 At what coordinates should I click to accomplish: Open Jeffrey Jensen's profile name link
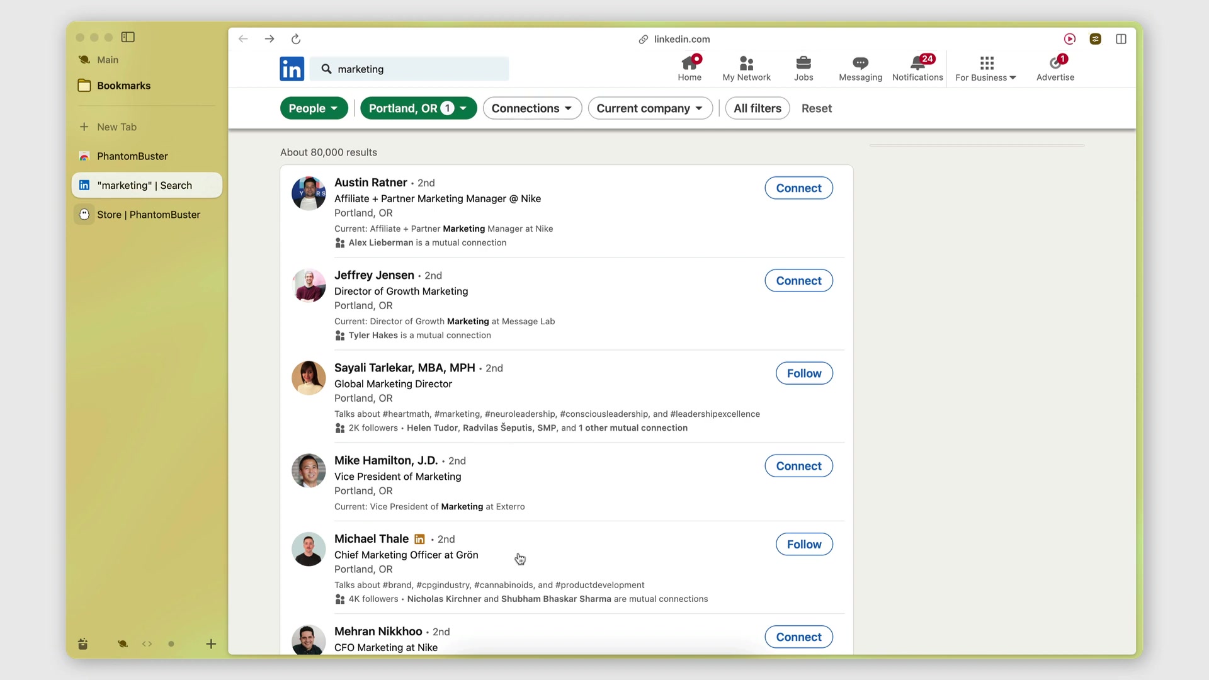point(374,275)
